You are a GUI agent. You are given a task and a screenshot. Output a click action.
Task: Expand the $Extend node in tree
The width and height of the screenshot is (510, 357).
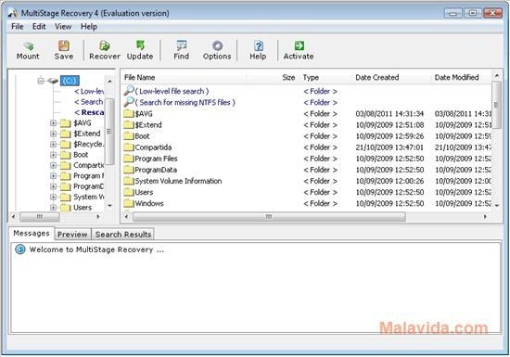pos(54,134)
